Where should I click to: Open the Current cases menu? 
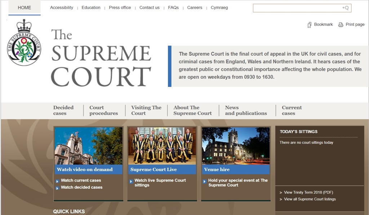pyautogui.click(x=292, y=110)
